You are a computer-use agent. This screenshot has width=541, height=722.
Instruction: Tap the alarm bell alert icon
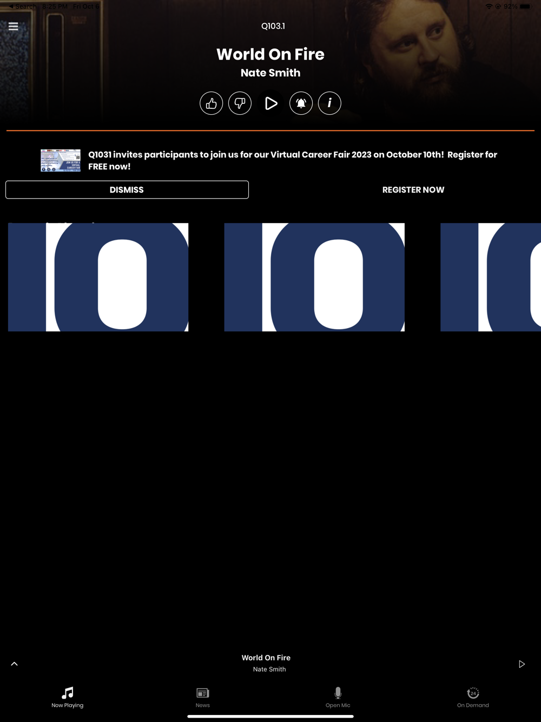coord(301,103)
